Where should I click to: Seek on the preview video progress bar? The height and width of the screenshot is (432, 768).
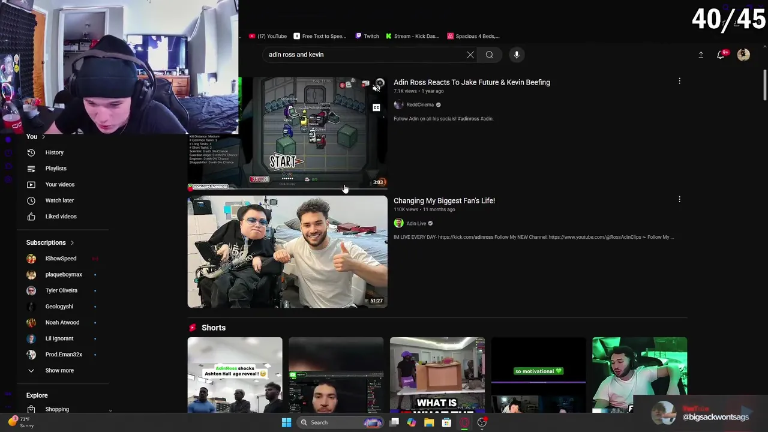[287, 188]
